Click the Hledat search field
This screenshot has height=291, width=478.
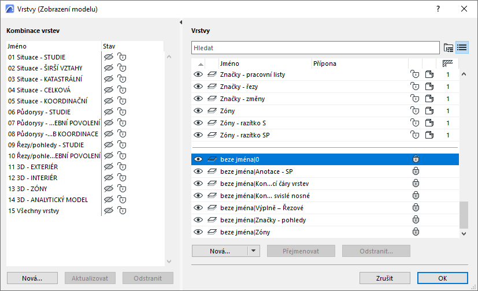click(315, 47)
